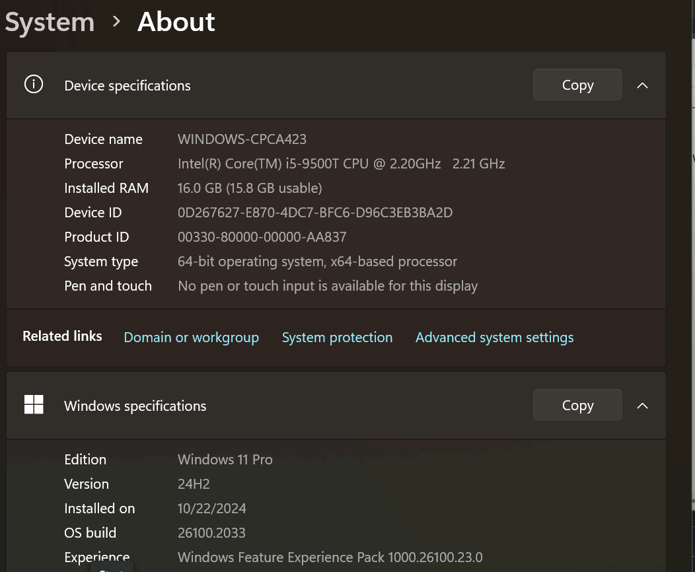
Task: Click the OS build label
Action: click(91, 533)
